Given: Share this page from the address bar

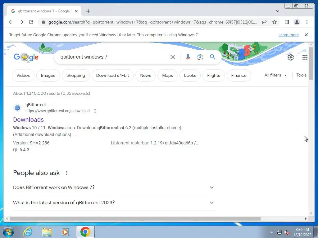Looking at the screenshot, I should coord(265,22).
